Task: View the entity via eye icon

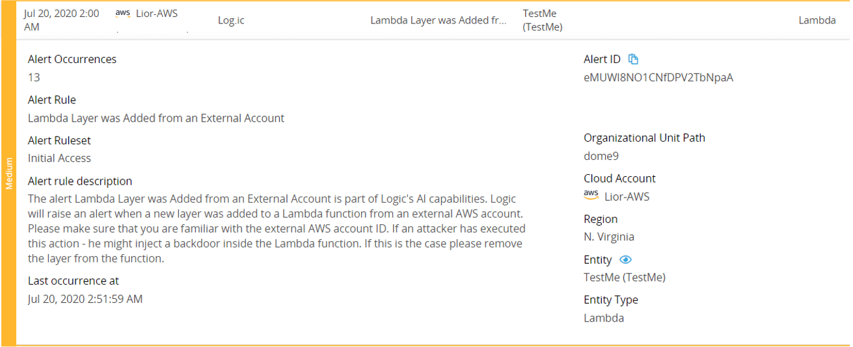Action: tap(625, 259)
